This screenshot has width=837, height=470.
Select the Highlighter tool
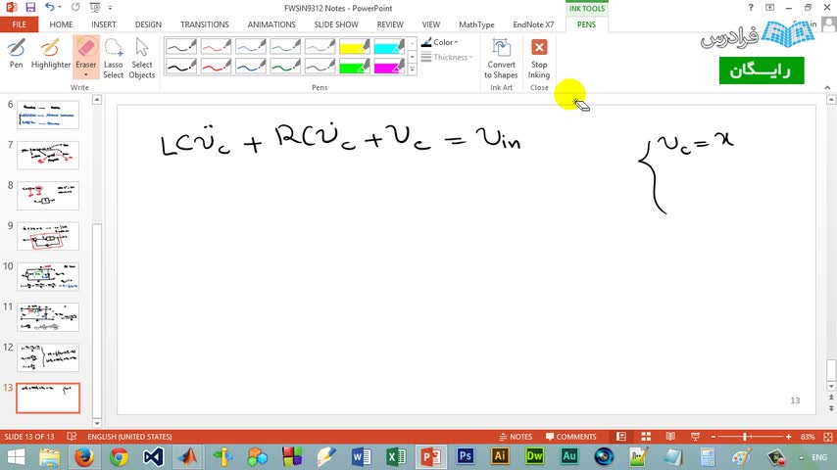[51, 53]
